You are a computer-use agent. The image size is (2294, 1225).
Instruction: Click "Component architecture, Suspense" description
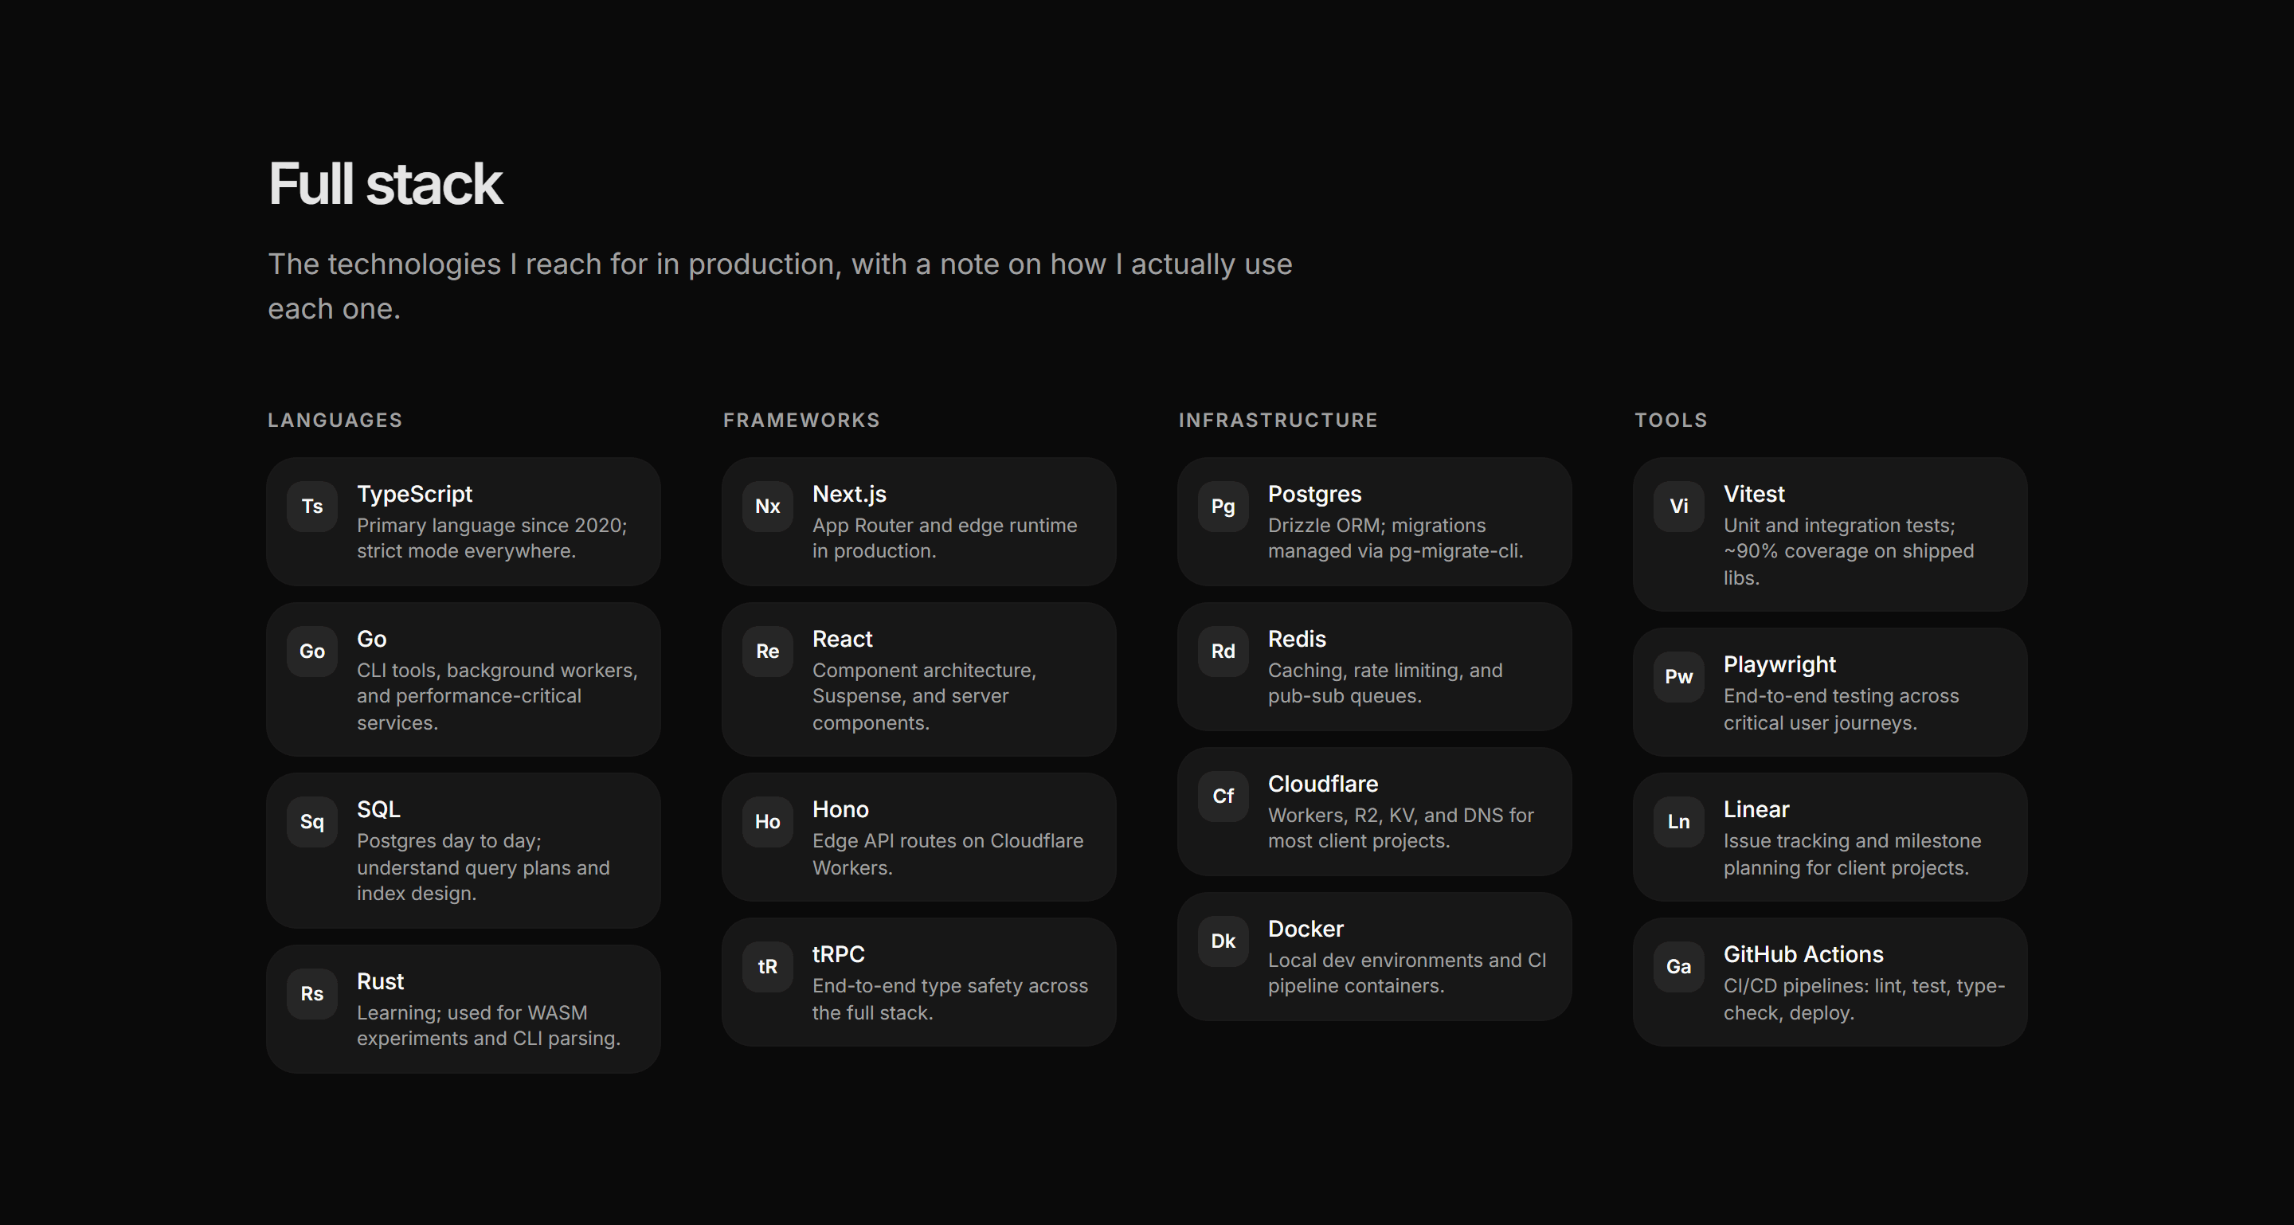[924, 696]
